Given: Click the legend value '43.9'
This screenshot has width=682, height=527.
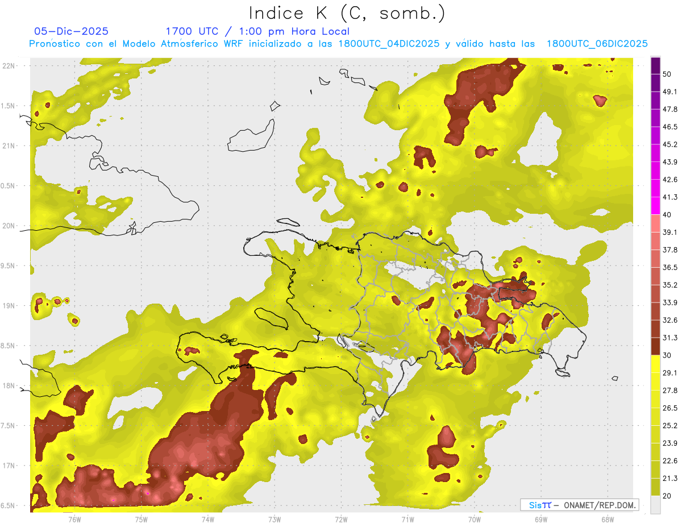Looking at the screenshot, I should click(x=670, y=162).
